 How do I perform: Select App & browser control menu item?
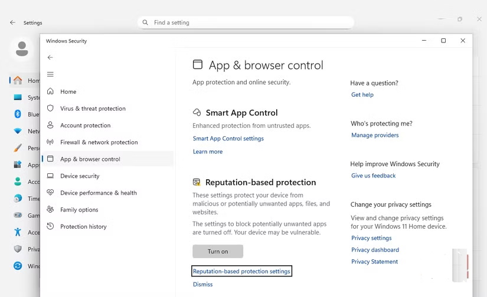click(x=90, y=159)
